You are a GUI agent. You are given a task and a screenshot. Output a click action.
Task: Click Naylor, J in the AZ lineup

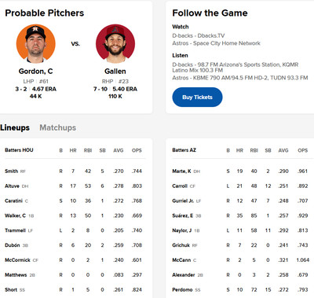pyautogui.click(x=182, y=230)
